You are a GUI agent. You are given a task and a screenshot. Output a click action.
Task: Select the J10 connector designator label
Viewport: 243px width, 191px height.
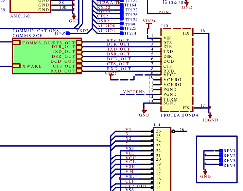pyautogui.click(x=165, y=25)
